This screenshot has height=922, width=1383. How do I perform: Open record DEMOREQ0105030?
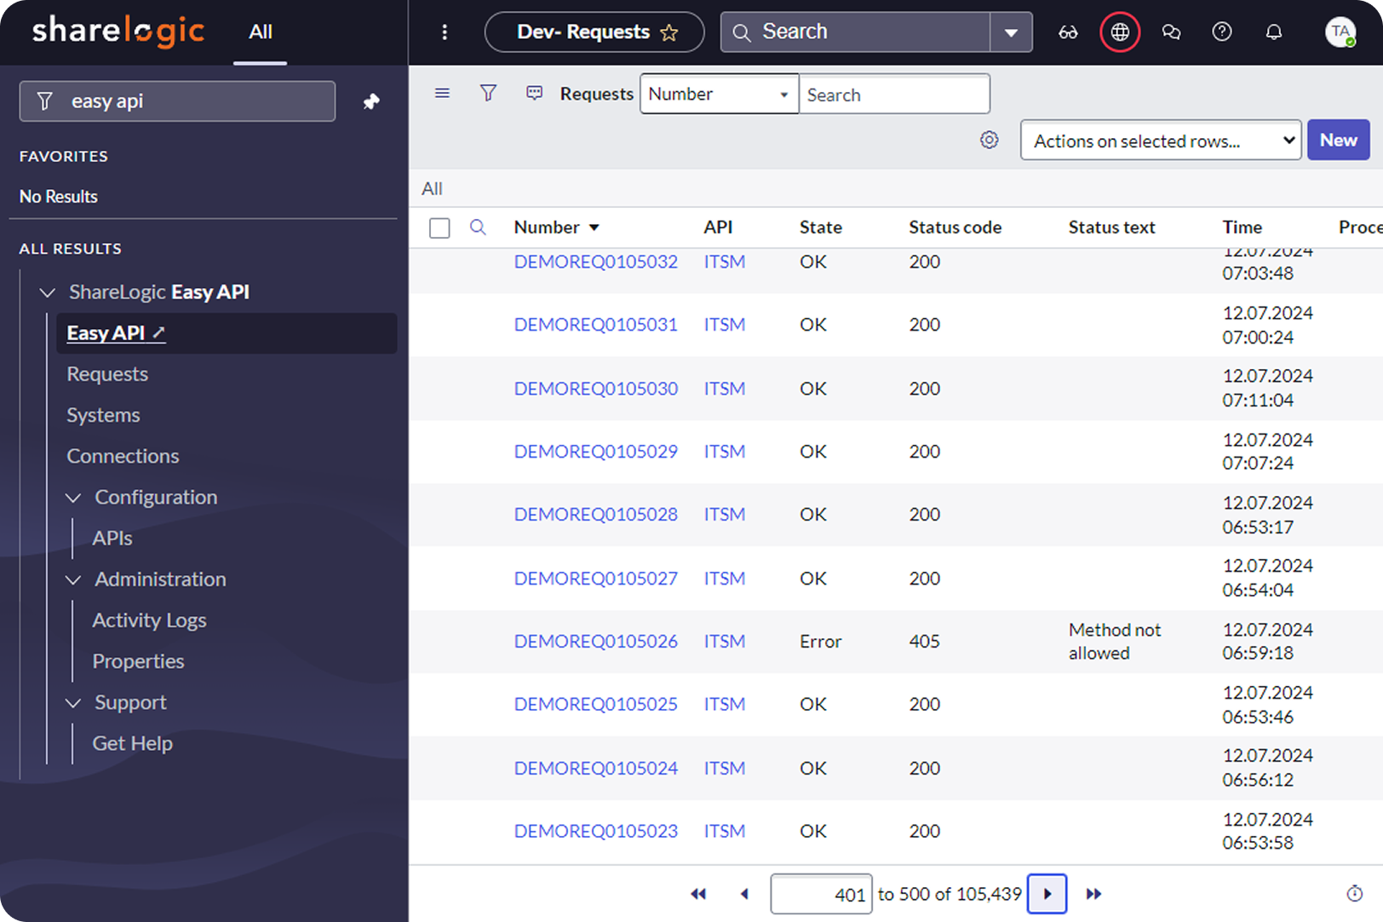point(596,389)
